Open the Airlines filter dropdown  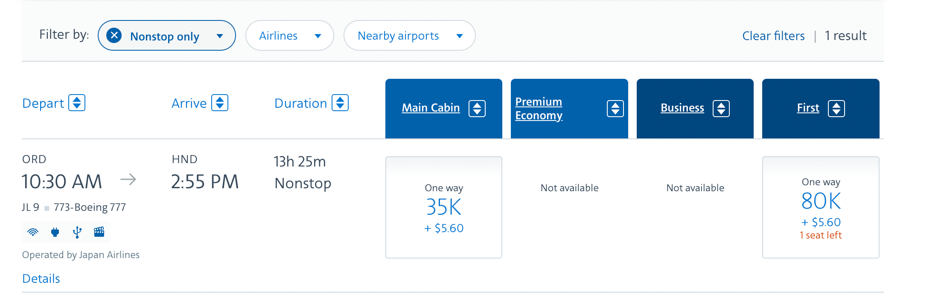[x=290, y=35]
